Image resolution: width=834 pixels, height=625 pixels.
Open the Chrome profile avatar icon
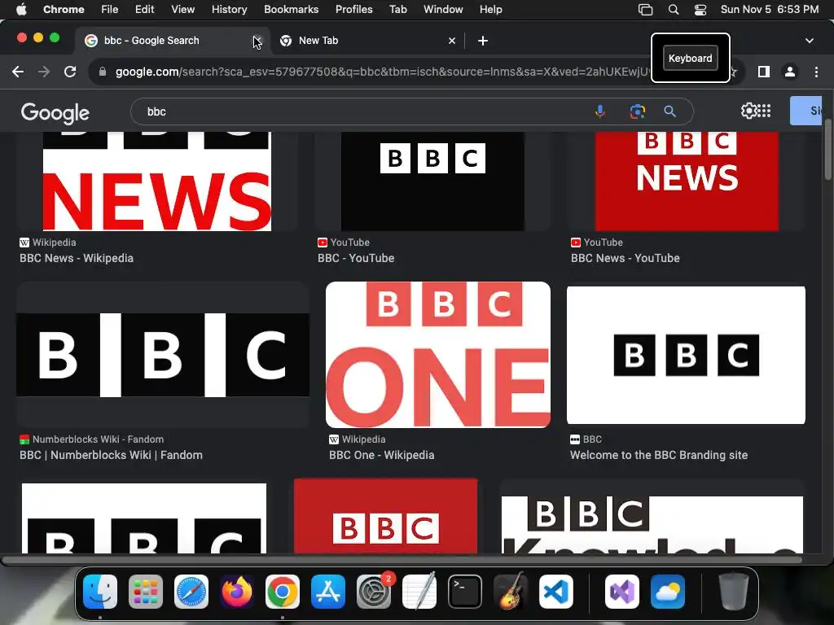pos(790,72)
